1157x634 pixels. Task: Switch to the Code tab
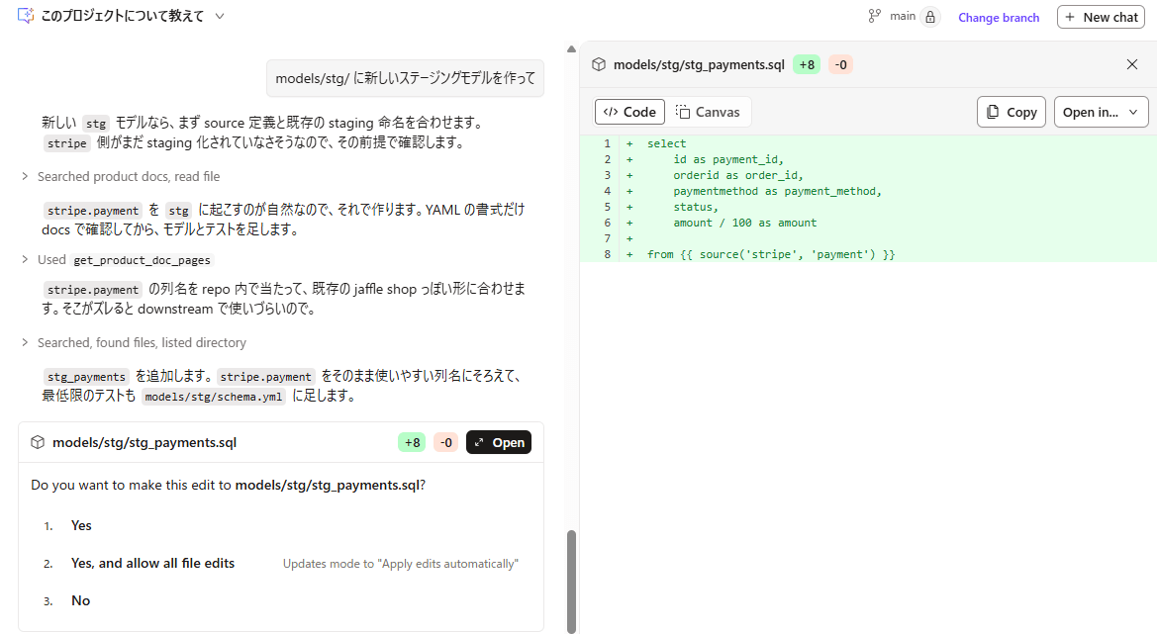(x=629, y=112)
